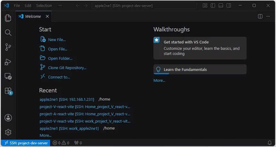Open Get started with VS Code walkthrough
The image size is (276, 147).
[200, 48]
